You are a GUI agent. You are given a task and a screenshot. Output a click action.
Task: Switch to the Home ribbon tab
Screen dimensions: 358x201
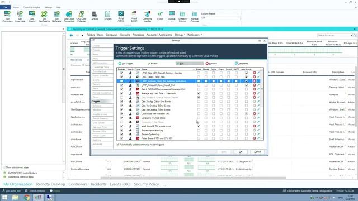tap(16, 7)
